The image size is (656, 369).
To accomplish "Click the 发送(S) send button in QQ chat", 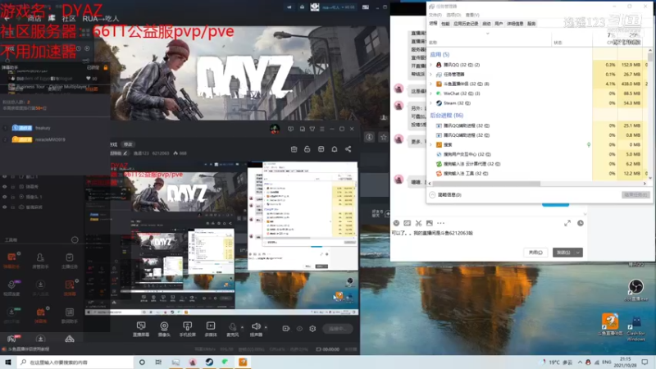I will tap(563, 253).
